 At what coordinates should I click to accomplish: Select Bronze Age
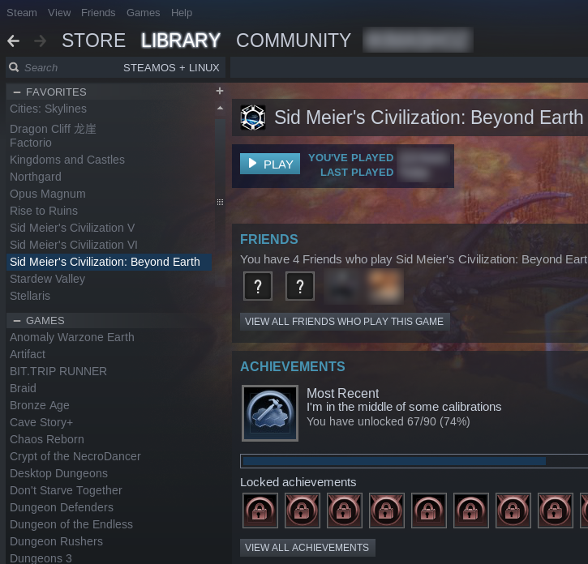(x=40, y=405)
